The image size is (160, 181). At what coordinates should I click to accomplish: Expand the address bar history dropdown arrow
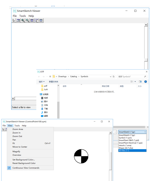pyautogui.click(x=110, y=77)
